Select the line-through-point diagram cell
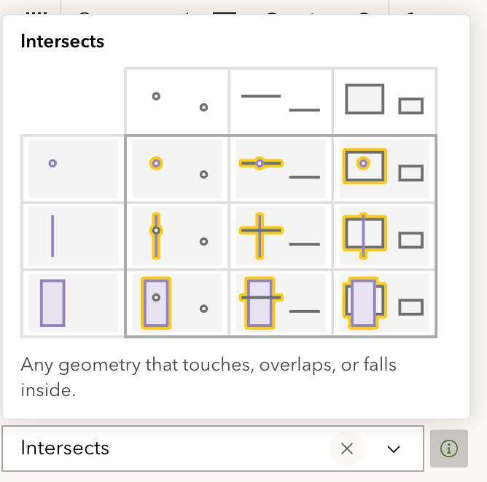This screenshot has width=487, height=482. [x=177, y=235]
